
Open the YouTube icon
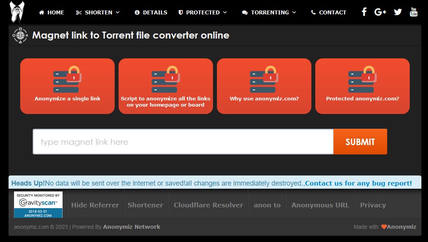click(x=414, y=12)
